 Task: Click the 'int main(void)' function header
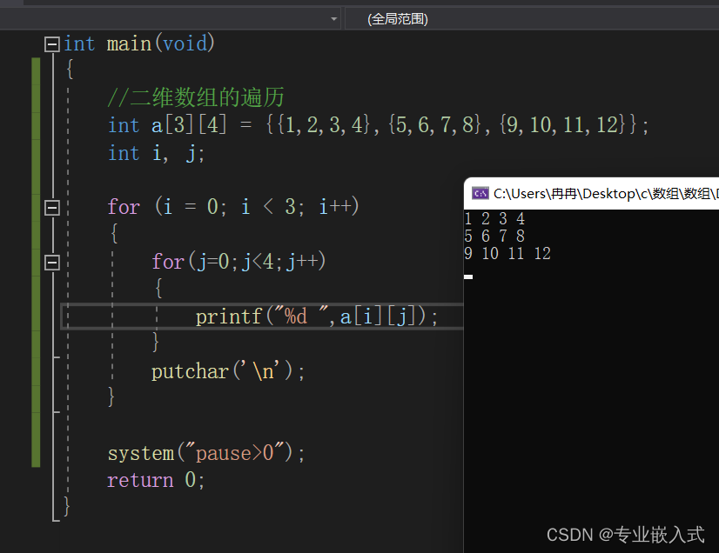coord(139,43)
